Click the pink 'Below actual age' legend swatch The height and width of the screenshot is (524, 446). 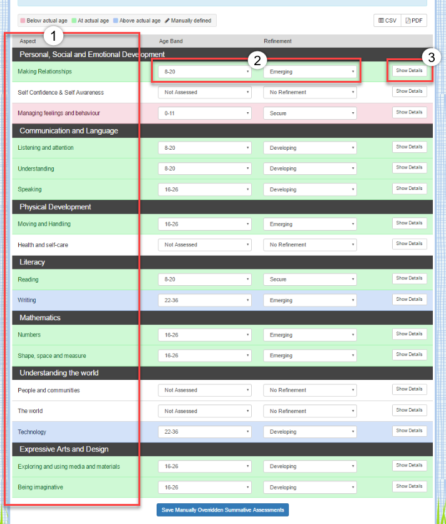pos(23,21)
